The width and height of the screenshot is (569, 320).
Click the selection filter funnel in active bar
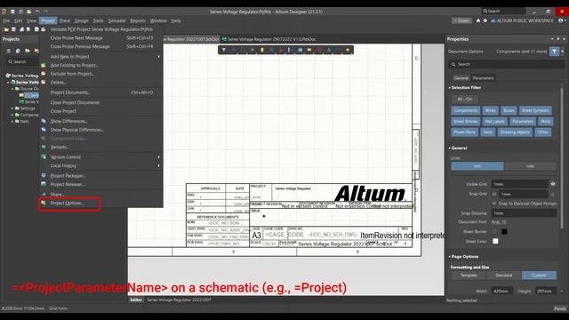tap(224, 50)
